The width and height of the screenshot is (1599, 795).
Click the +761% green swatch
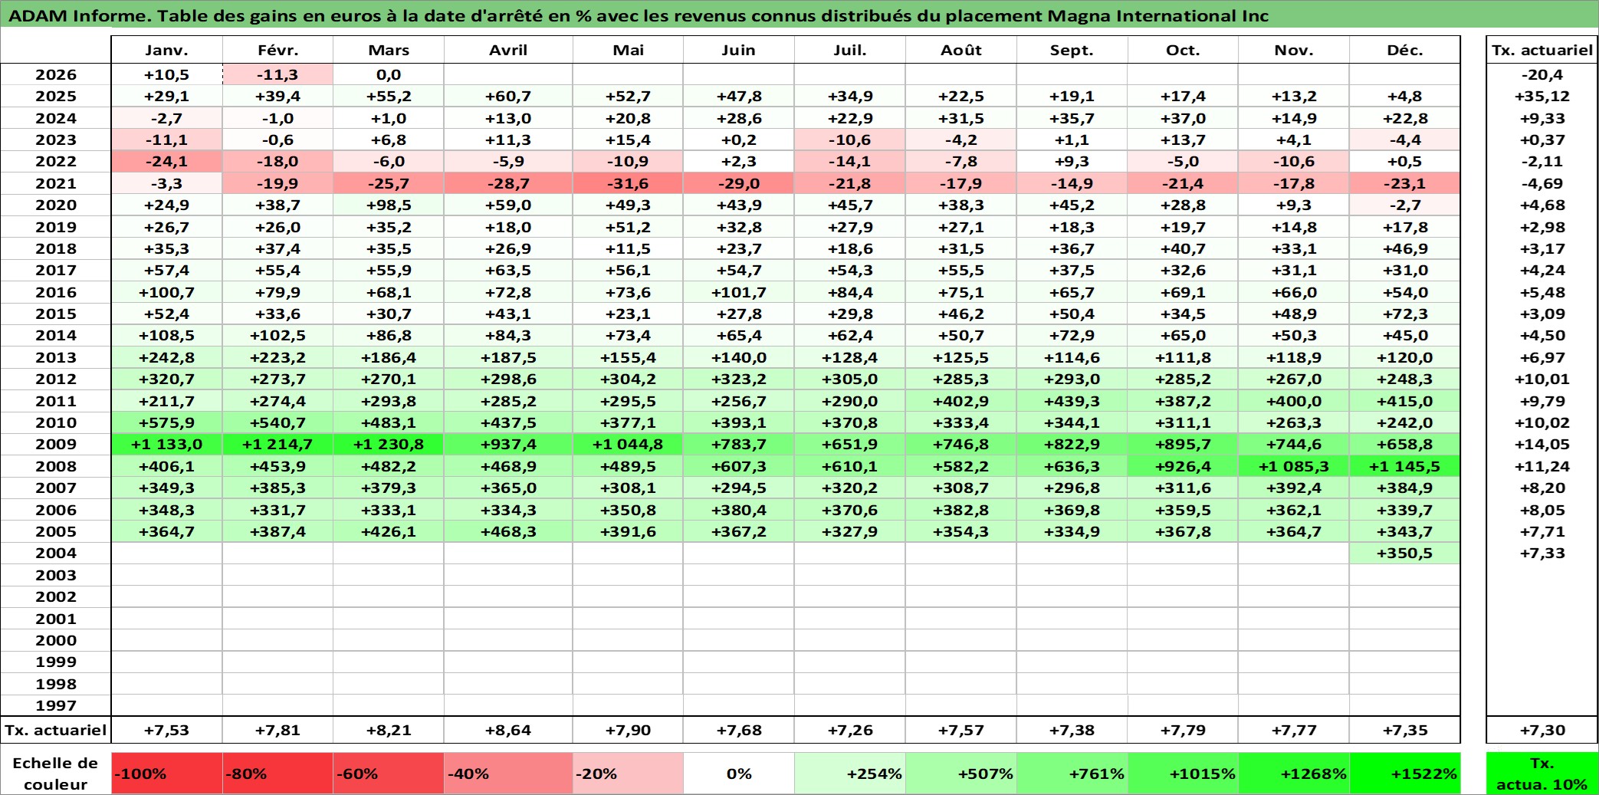pos(1072,774)
